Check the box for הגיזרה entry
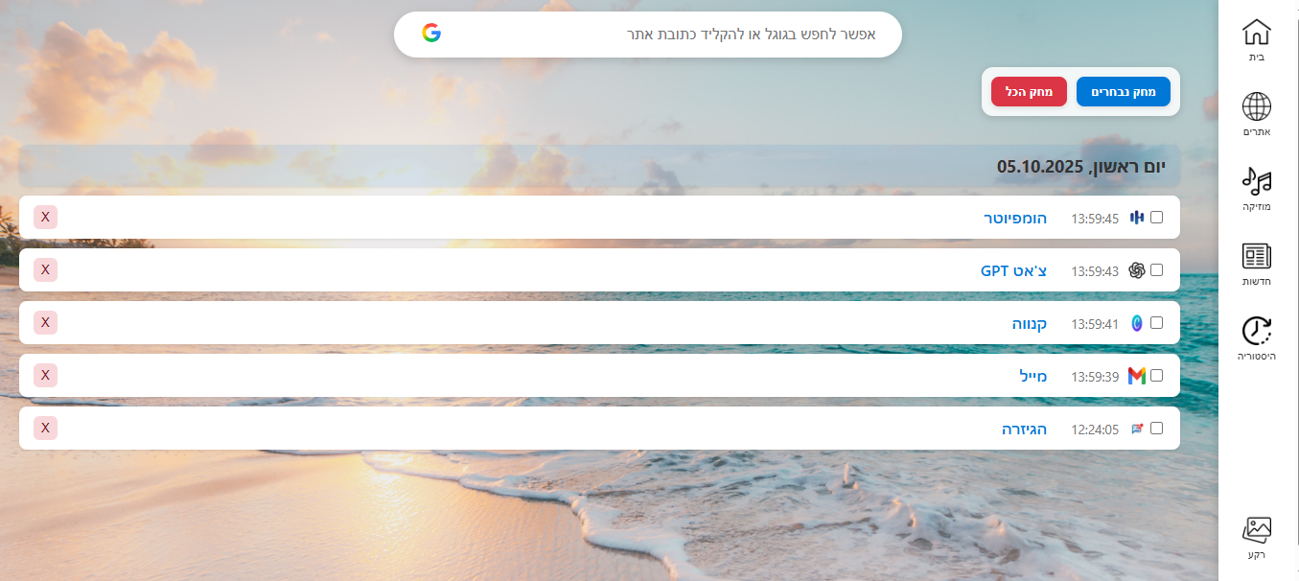 [1157, 429]
